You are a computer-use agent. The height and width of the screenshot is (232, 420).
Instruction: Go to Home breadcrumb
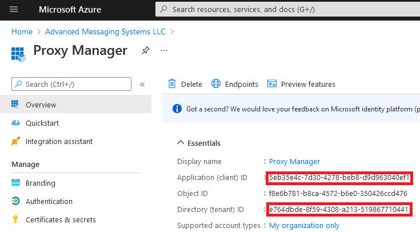(x=22, y=31)
